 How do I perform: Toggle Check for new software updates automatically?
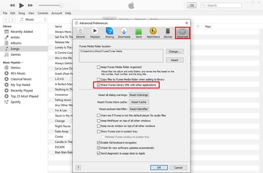98,148
